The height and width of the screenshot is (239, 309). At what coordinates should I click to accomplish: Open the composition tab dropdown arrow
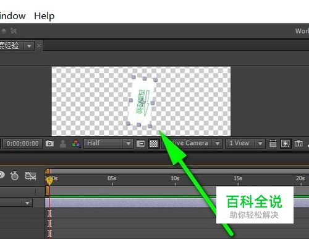pyautogui.click(x=29, y=46)
